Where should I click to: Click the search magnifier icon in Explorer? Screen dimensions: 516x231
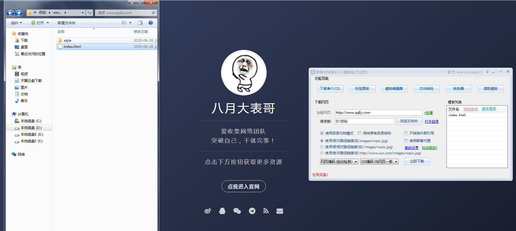tap(153, 13)
